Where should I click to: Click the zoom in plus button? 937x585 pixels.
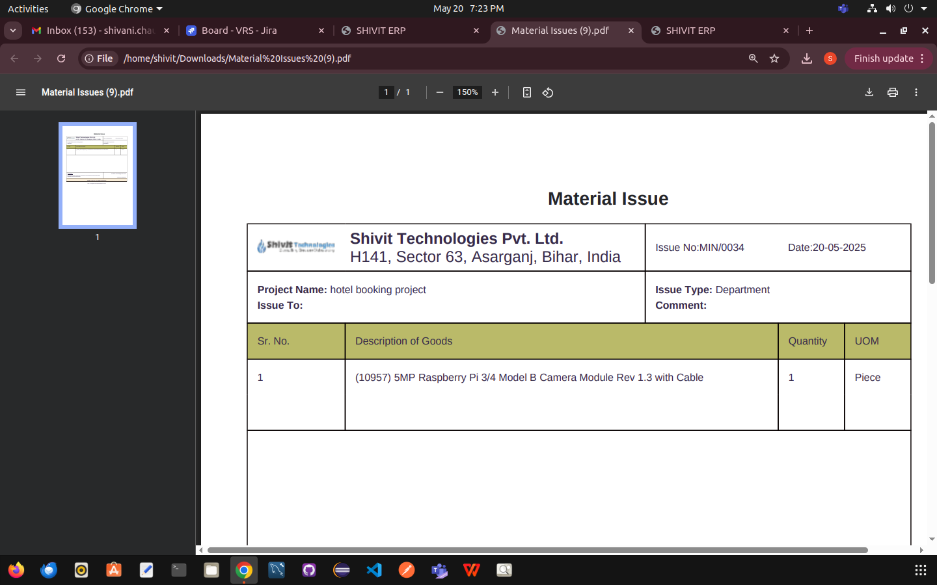tap(495, 92)
